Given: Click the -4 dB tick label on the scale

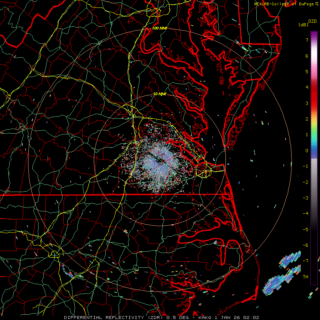Looking at the screenshot, I should point(305,214).
